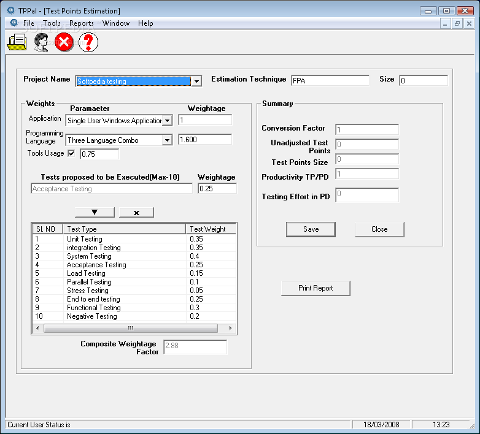This screenshot has width=480, height=434.
Task: Click the Acceptance Testing proposed test field
Action: [x=112, y=189]
